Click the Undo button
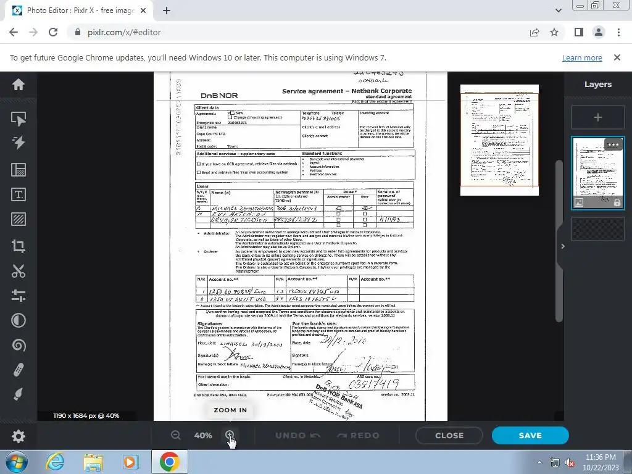Screen dimensions: 632x474 [298, 435]
